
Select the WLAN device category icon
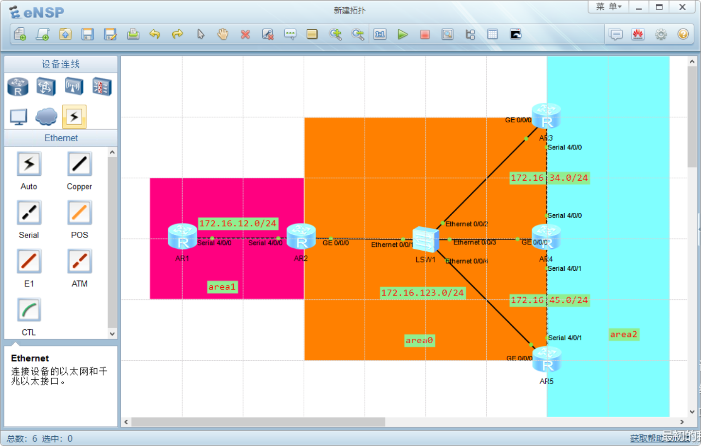[x=74, y=87]
